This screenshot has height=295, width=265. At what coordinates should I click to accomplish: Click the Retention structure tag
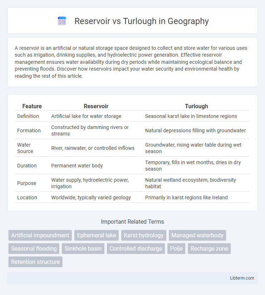point(35,262)
